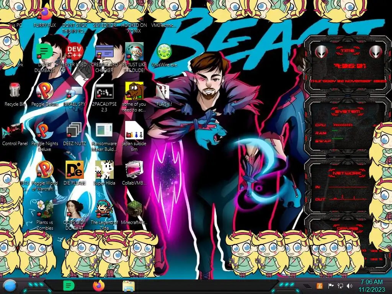Launch VirusWire.exe lime icon

coord(164,52)
